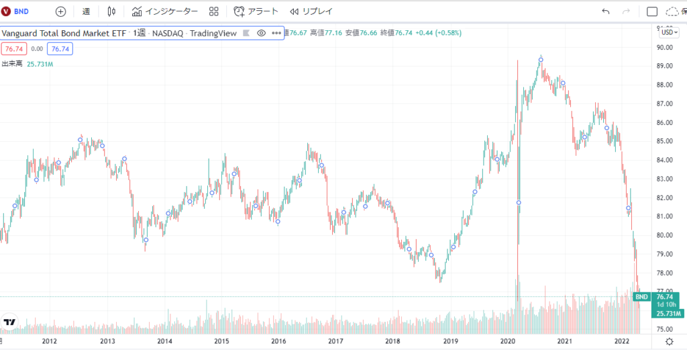The height and width of the screenshot is (350, 687).
Task: Click the 2021 label on time axis
Action: tap(565, 341)
